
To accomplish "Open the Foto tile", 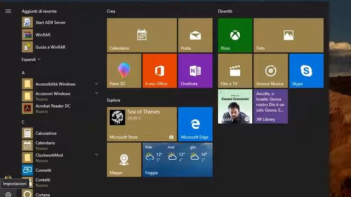I will pyautogui.click(x=288, y=35).
